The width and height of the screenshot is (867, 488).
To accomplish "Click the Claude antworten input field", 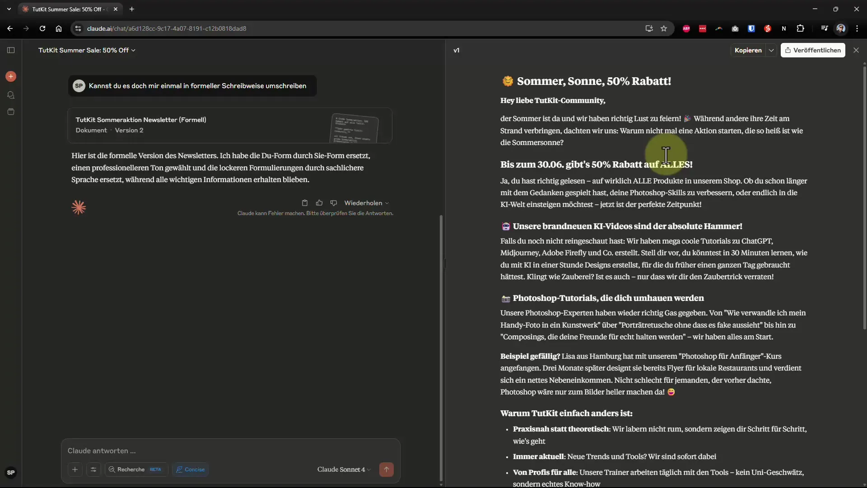I will 230,451.
